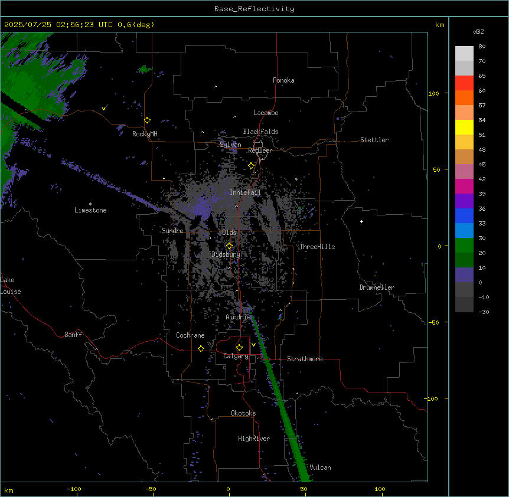Viewport: 509px width, 497px height.
Task: Click the Stettler label
Action: point(374,140)
